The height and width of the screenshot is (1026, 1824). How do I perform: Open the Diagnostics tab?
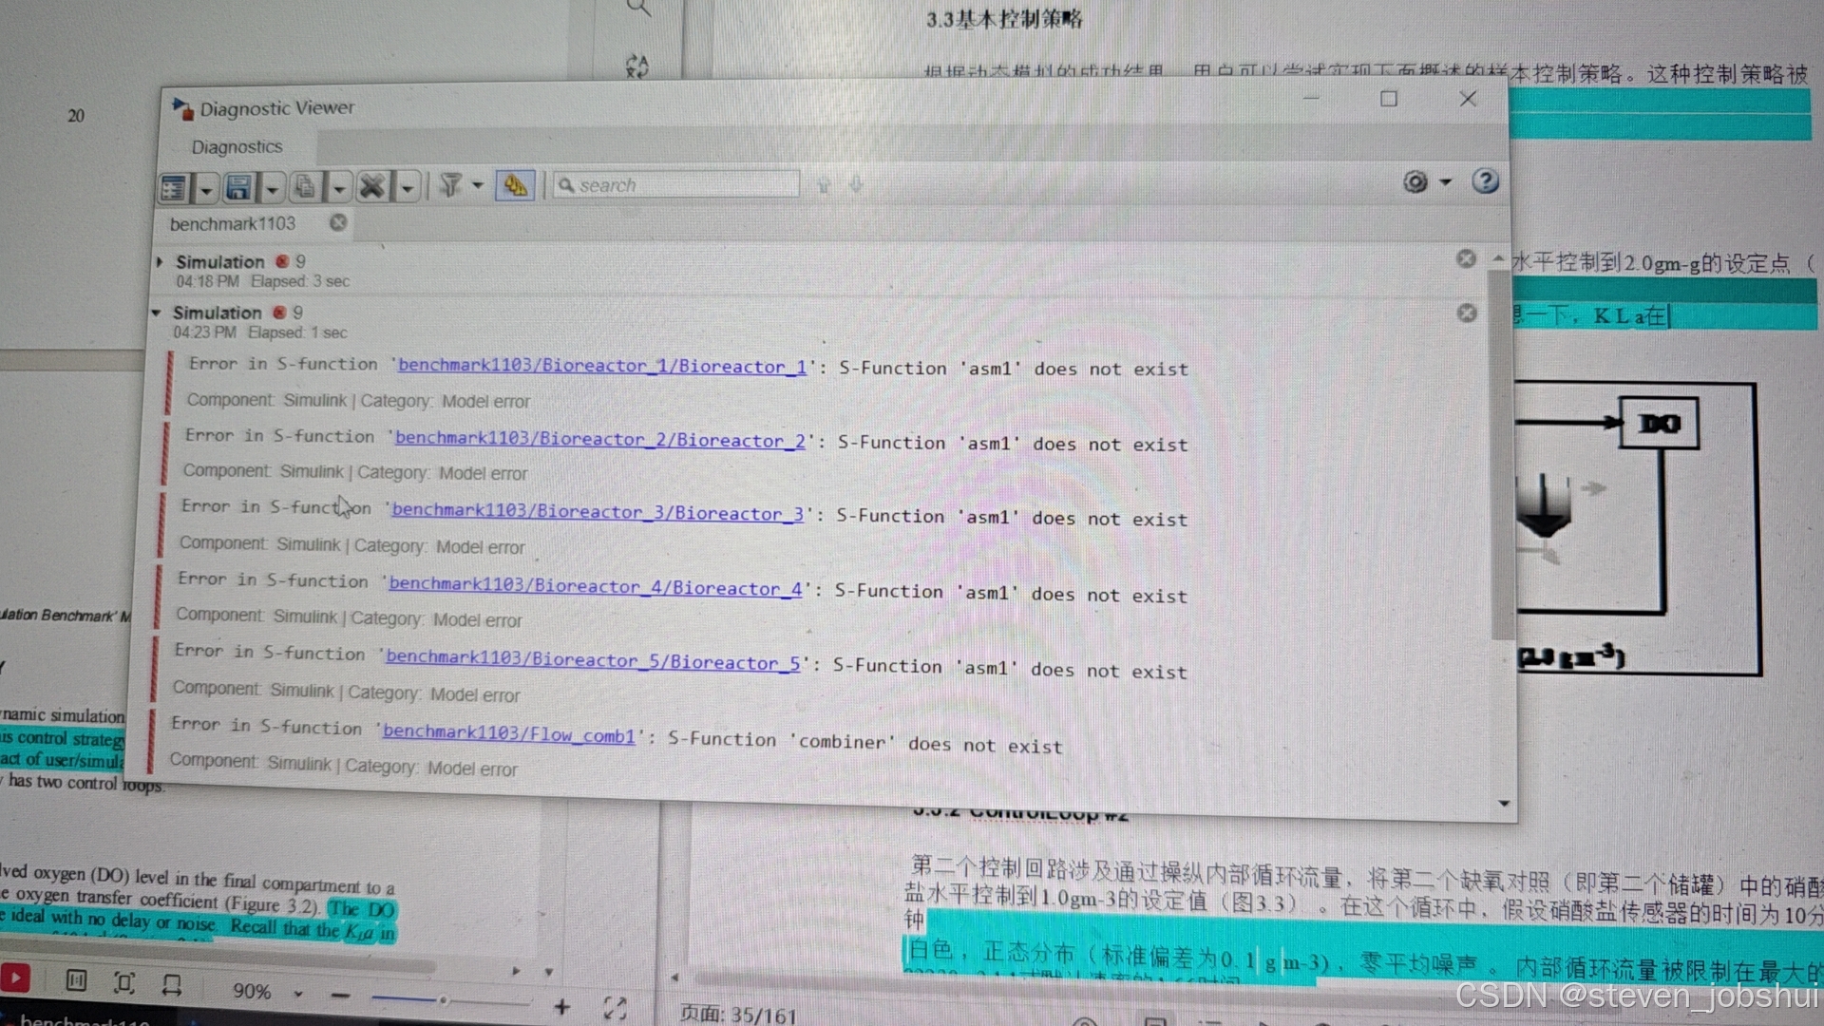pyautogui.click(x=237, y=147)
